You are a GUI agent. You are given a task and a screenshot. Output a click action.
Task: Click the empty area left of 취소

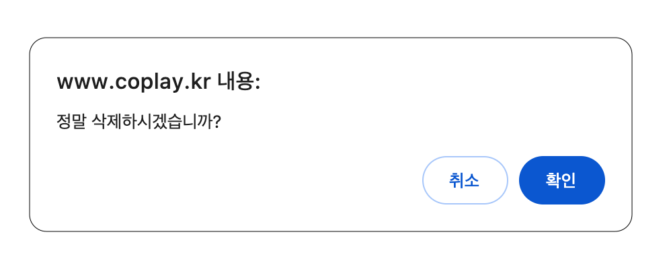[235, 180]
